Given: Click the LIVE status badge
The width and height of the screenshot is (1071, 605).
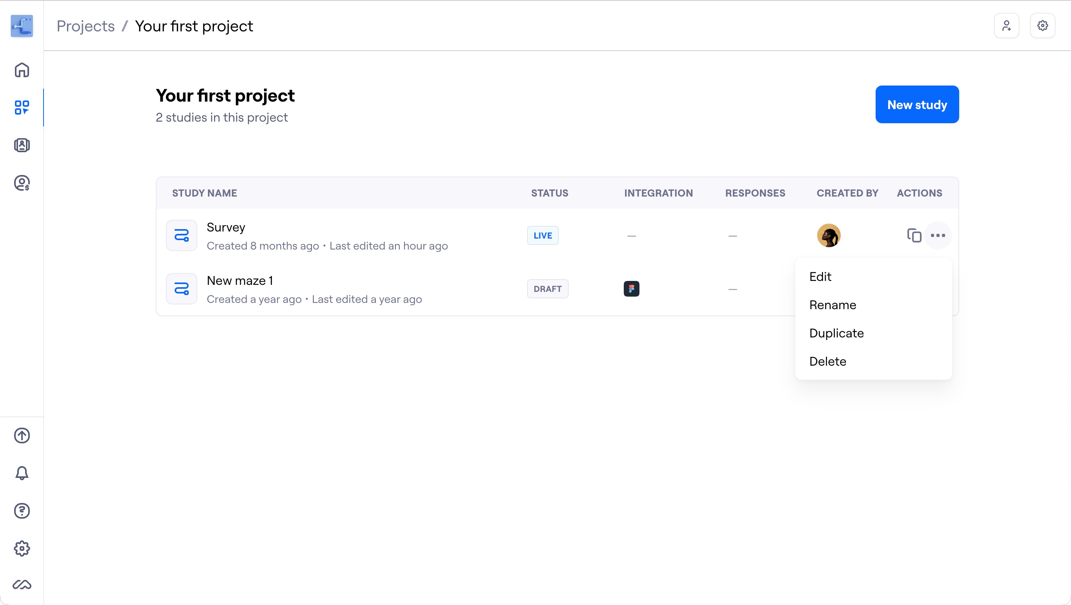Looking at the screenshot, I should point(543,235).
